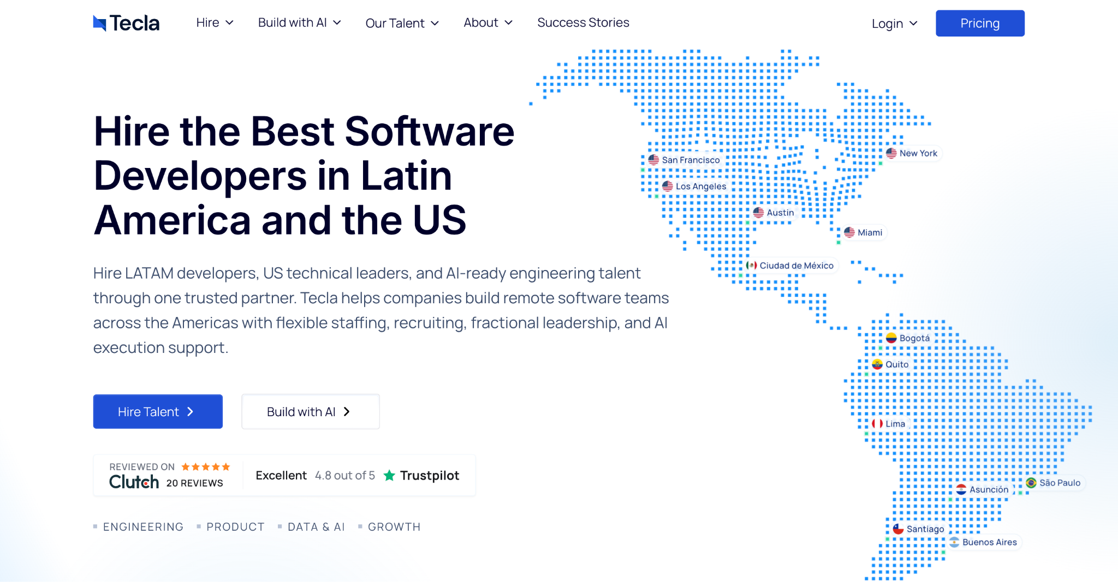Click the green Trustpilot star icon

[x=389, y=476]
